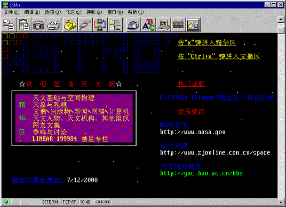286x207 pixels.
Task: Click the computer monitor display icon
Action: click(163, 24)
